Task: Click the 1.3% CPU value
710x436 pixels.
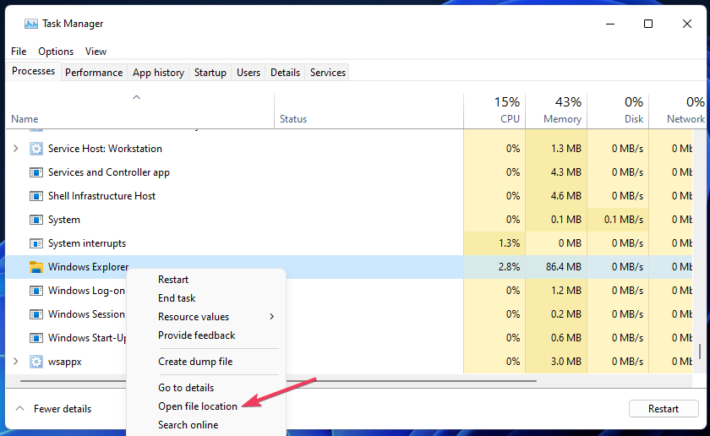Action: pyautogui.click(x=509, y=243)
